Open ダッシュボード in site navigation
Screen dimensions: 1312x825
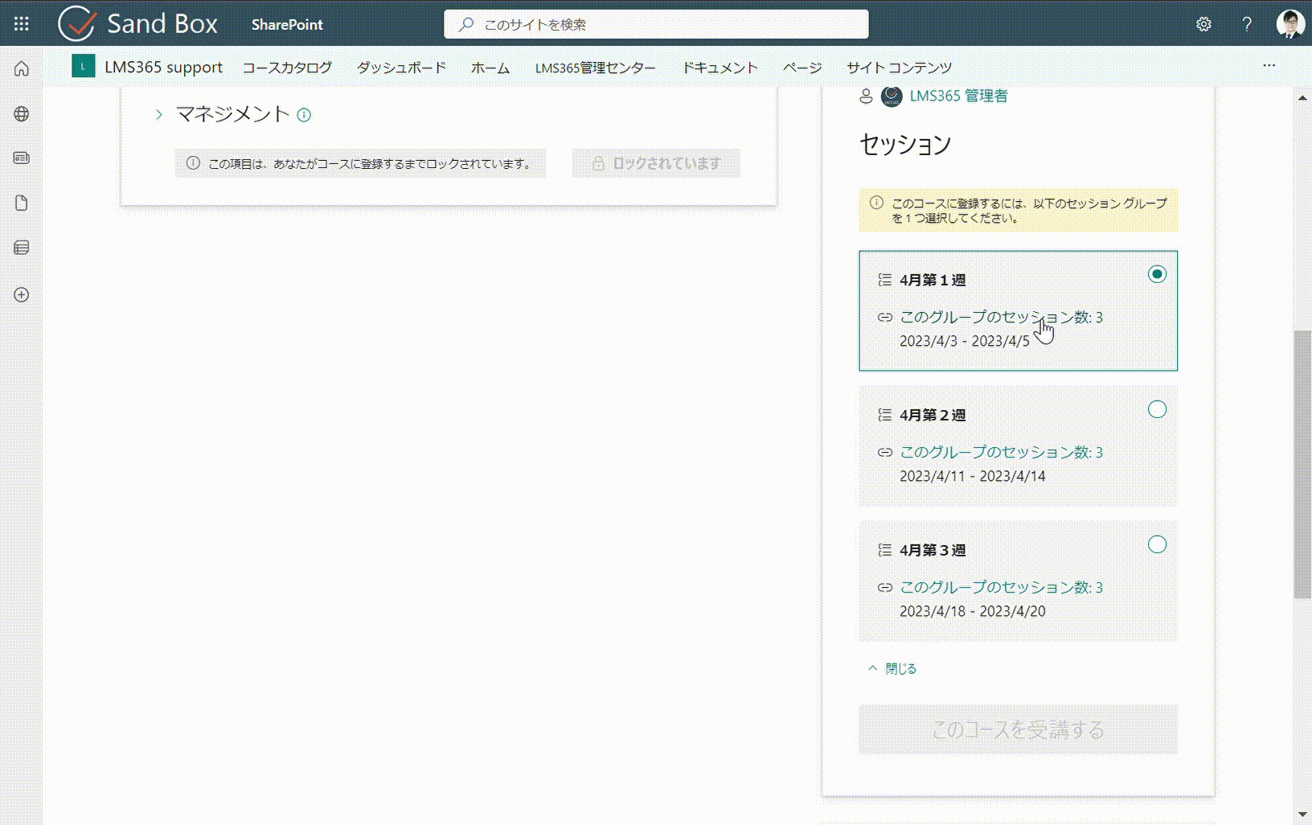(401, 68)
